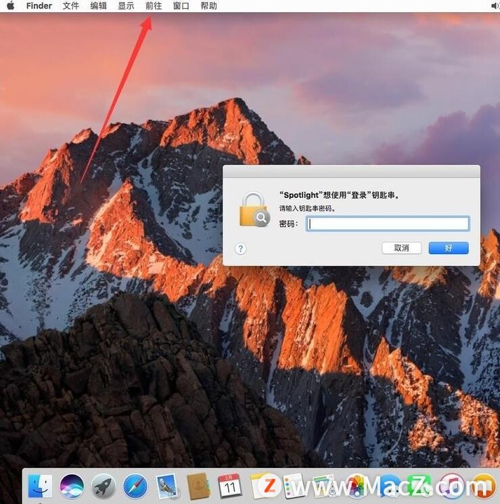Image resolution: width=500 pixels, height=504 pixels.
Task: Open the 编辑 menu
Action: (98, 6)
